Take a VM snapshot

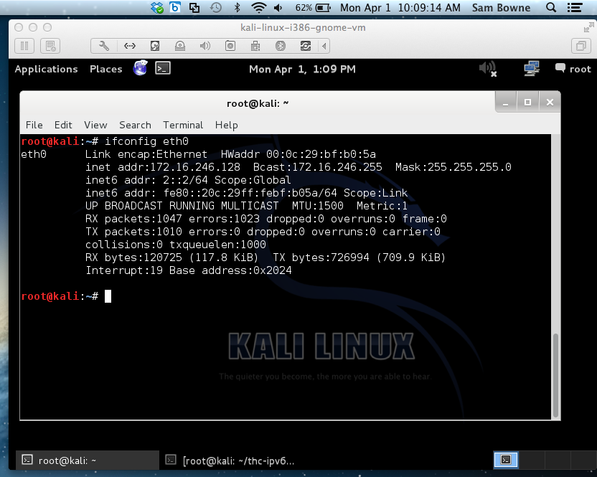(50, 47)
